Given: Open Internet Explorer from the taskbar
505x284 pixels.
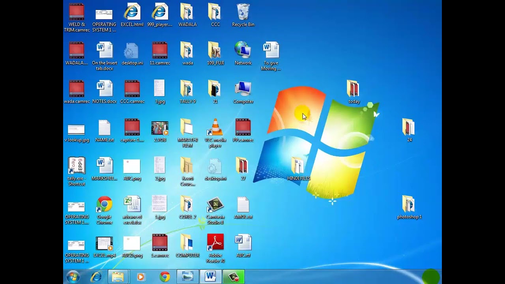Looking at the screenshot, I should click(x=96, y=277).
